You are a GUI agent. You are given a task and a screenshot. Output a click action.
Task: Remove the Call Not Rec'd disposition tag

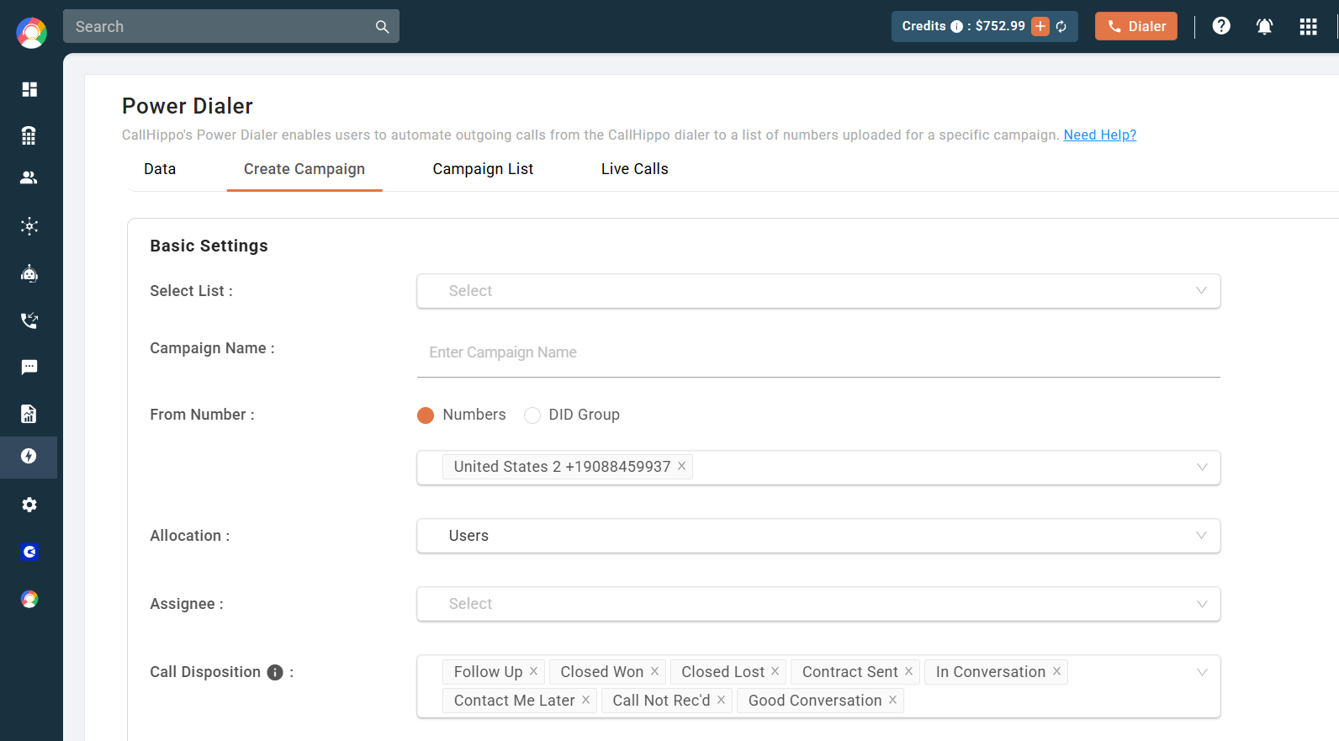[x=721, y=700]
